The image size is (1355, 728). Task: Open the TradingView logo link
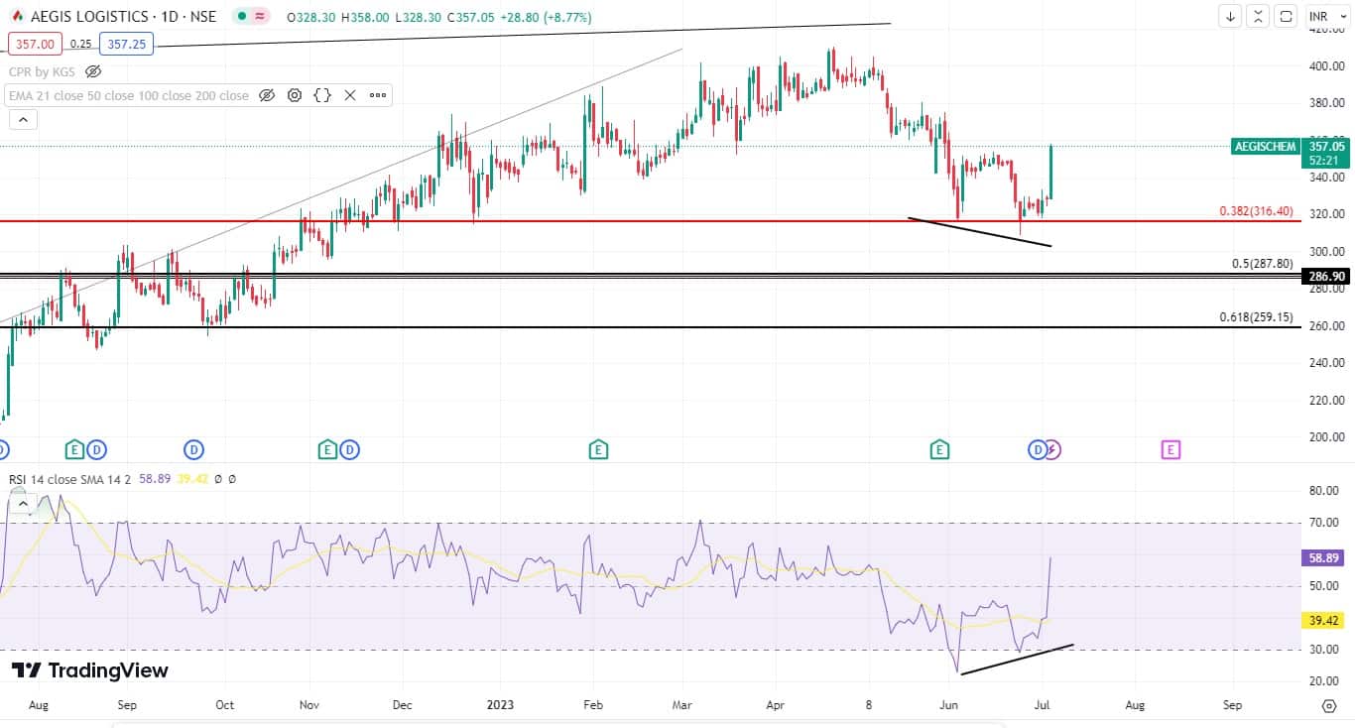coord(90,670)
